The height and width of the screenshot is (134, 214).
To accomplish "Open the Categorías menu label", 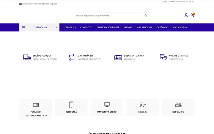I will (x=40, y=27).
